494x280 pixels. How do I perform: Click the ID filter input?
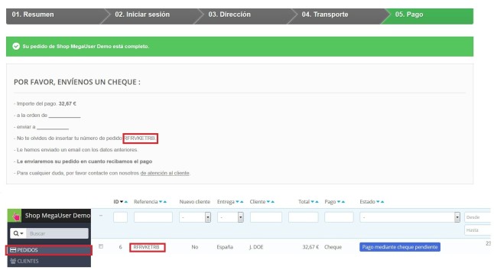pos(120,217)
